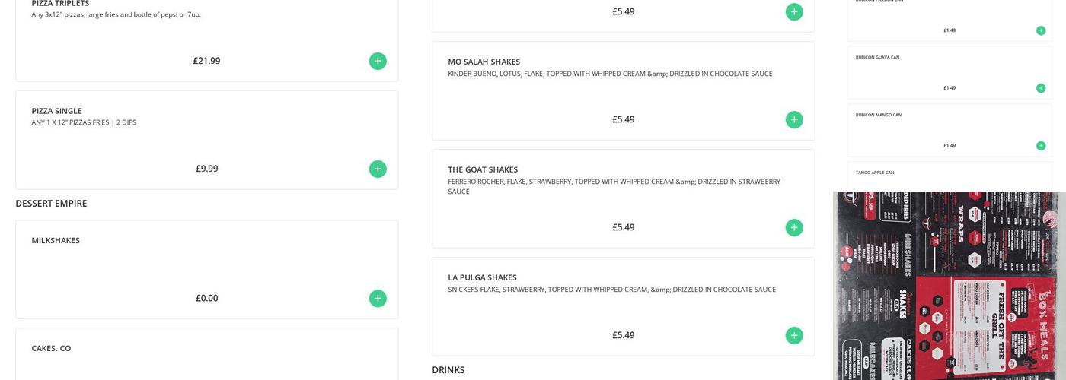
Task: Click the £21.99 Pizza Triplets price
Action: (x=206, y=61)
